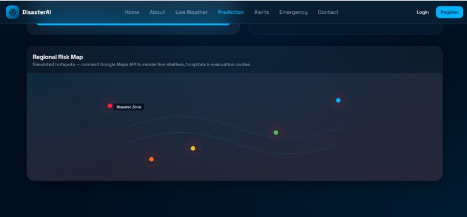
Task: Open the Alerts page
Action: pos(261,12)
